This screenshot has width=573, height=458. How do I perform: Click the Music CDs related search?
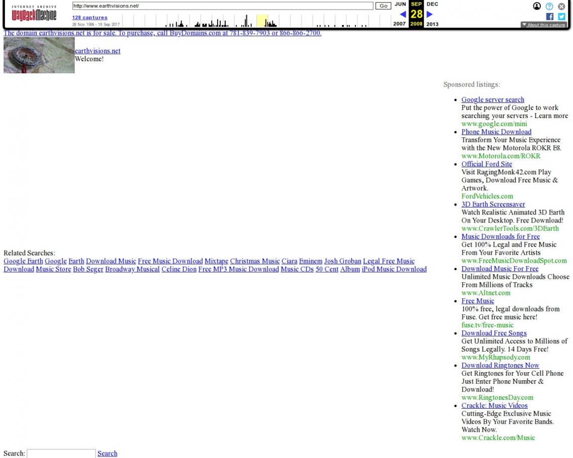pos(297,269)
